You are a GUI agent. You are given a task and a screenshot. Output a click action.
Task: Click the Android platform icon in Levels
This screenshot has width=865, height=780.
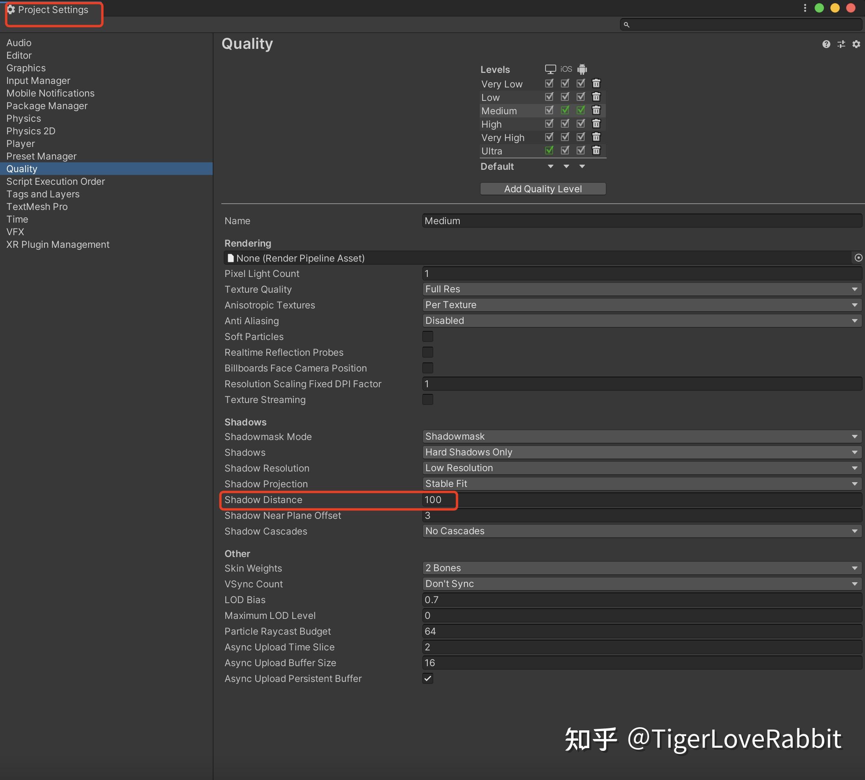(582, 69)
